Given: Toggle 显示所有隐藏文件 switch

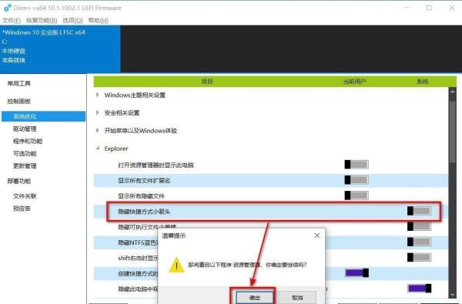Looking at the screenshot, I should [357, 195].
